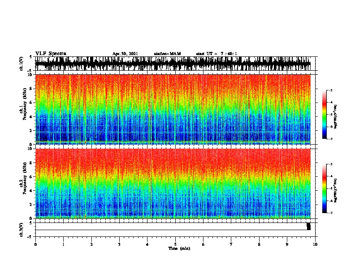Image resolution: width=355 pixels, height=274 pixels.
Task: Click the "Time (min)" x-axis title
Action: 179,248
